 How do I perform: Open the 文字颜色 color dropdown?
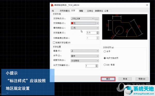(x=85, y=23)
